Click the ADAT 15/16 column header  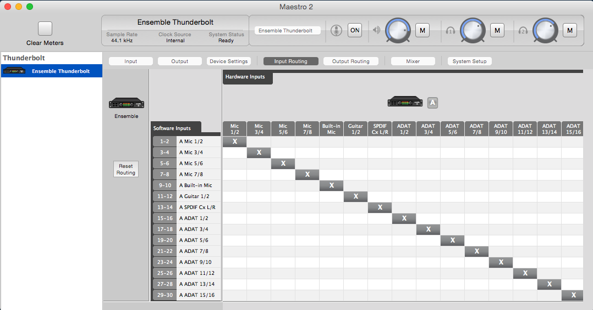coord(573,128)
